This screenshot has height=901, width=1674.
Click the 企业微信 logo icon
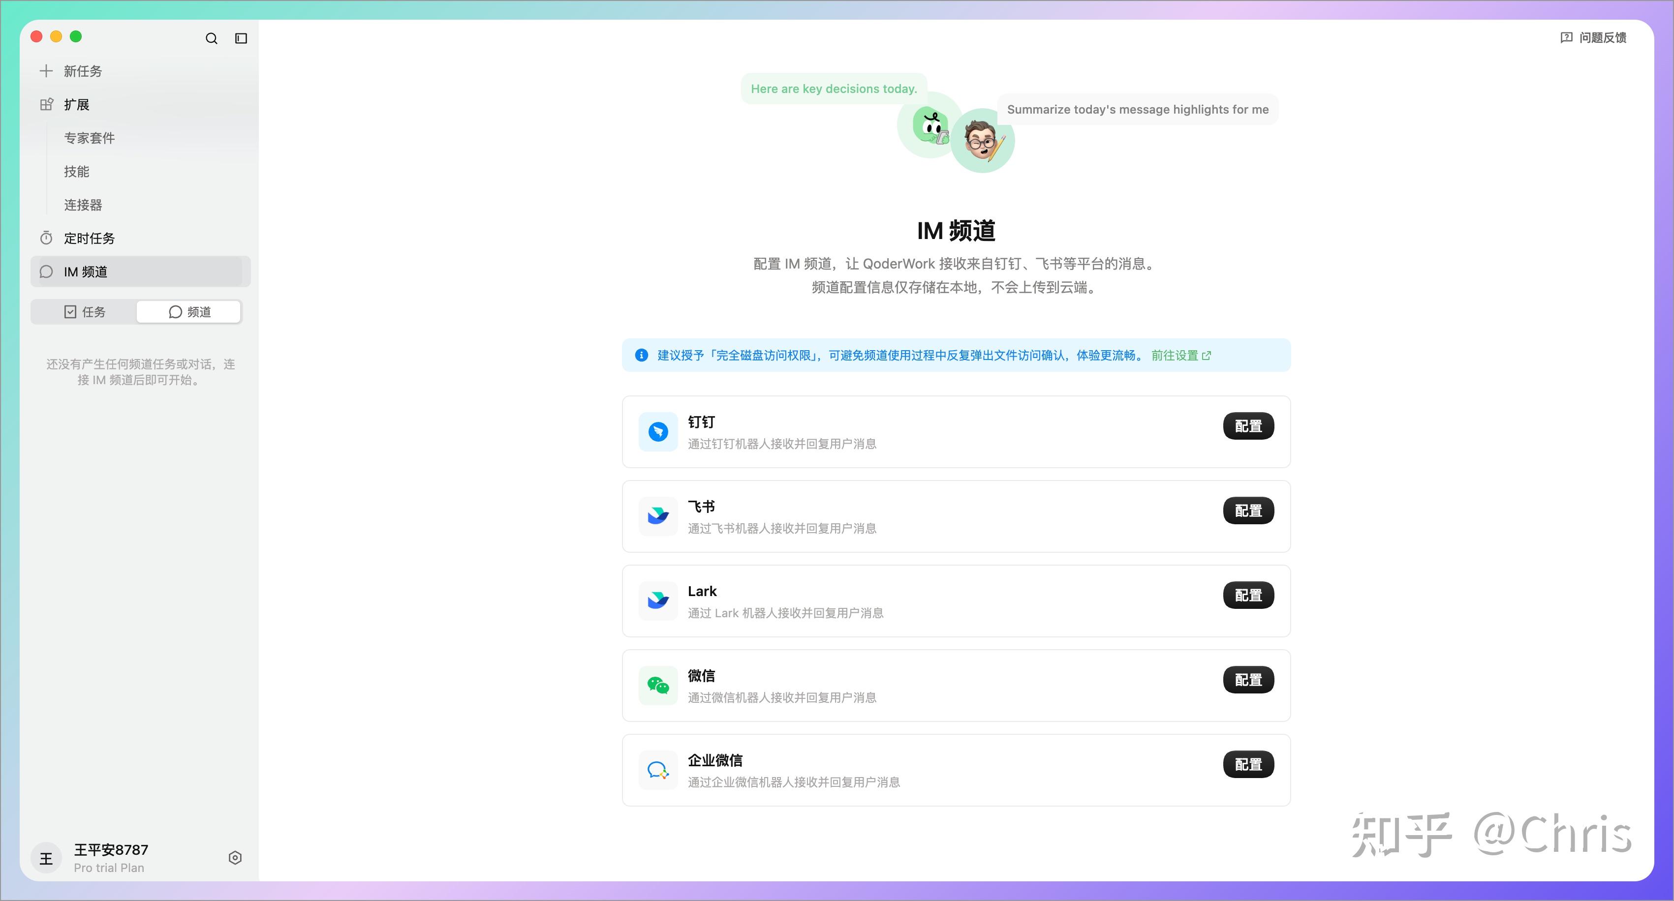[657, 770]
